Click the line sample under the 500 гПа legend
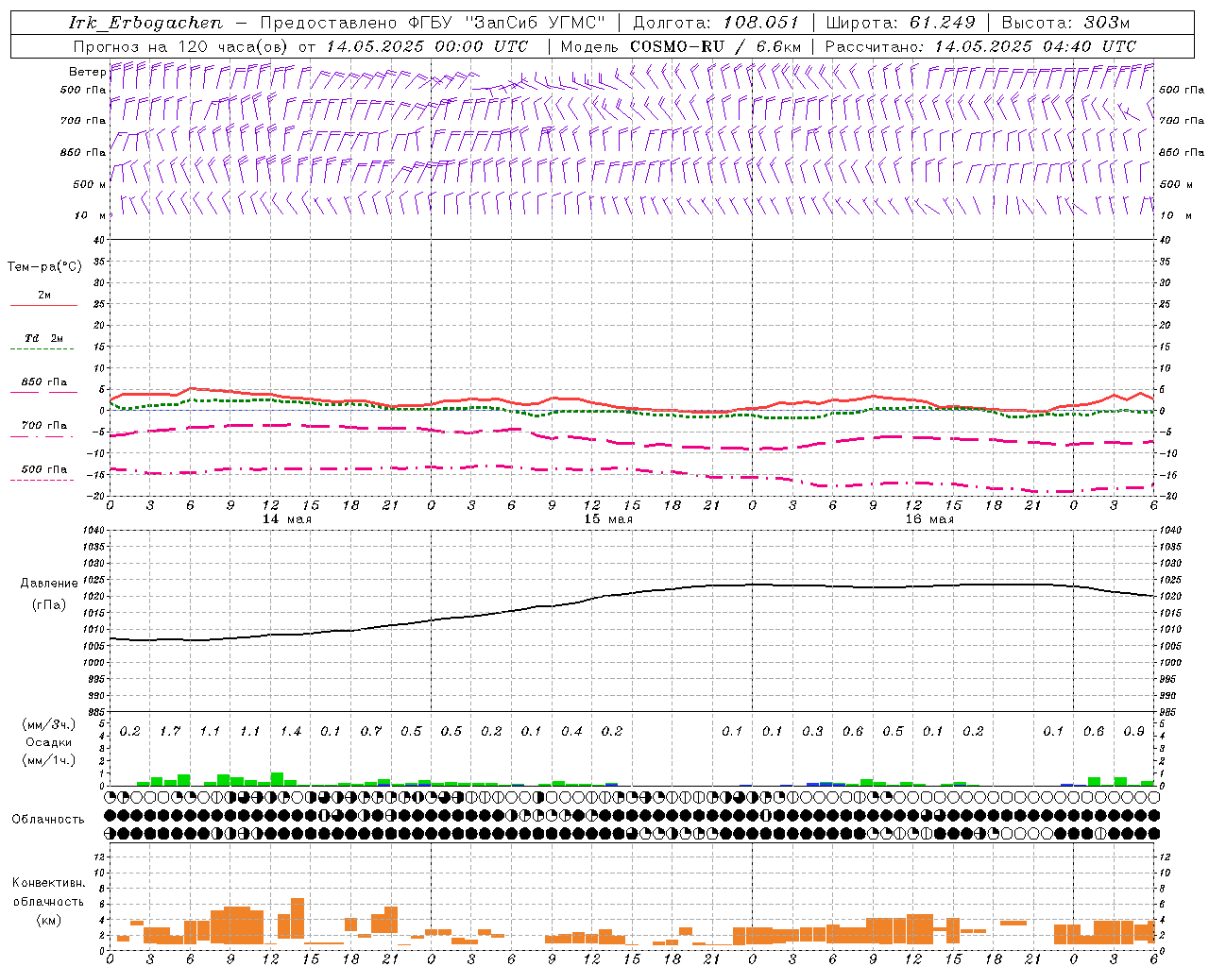1209x967 pixels. [x=43, y=480]
